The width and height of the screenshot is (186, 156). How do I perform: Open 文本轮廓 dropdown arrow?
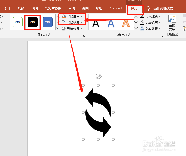[x=160, y=22]
